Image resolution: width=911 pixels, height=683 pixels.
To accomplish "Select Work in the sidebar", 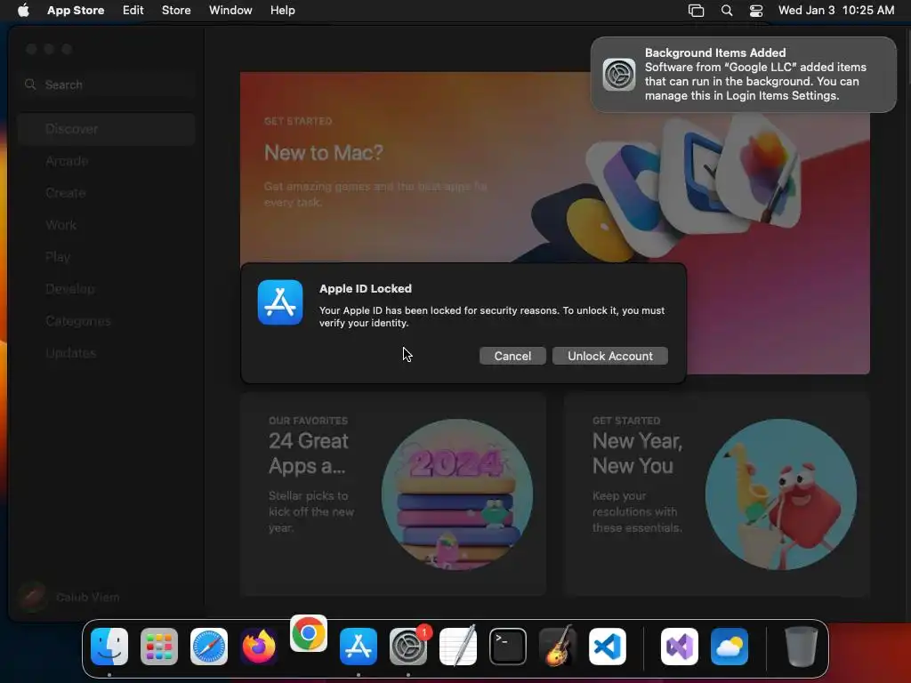I will tap(107, 225).
